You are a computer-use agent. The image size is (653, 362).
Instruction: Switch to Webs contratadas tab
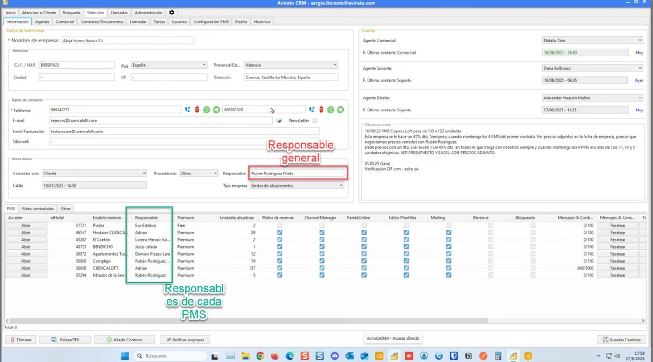(38, 209)
